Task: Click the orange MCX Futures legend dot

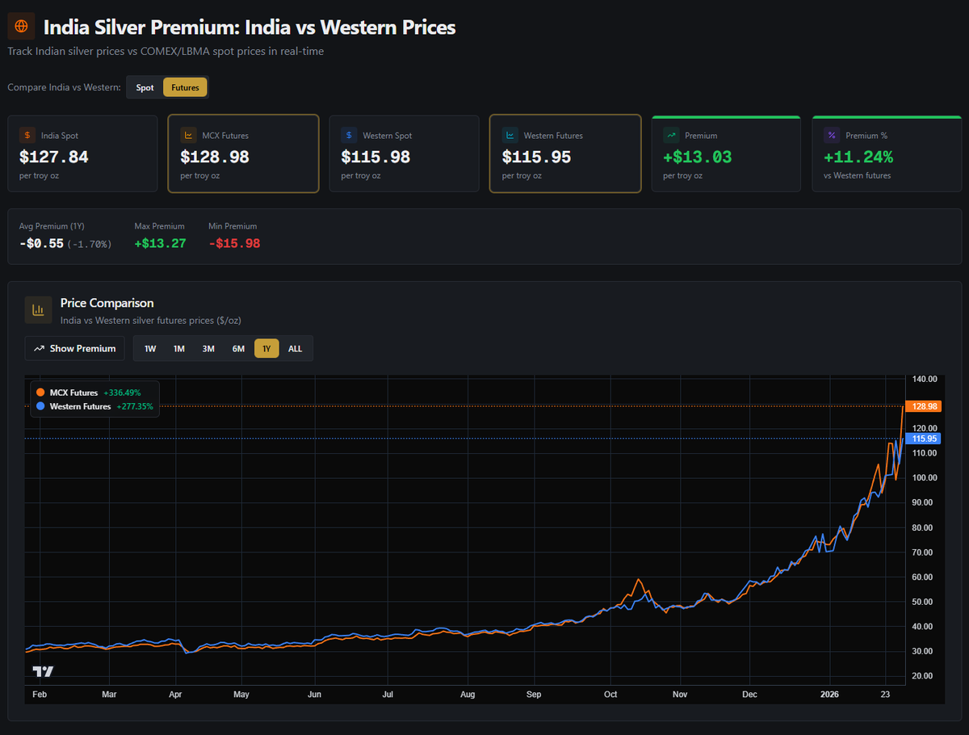Action: tap(40, 393)
